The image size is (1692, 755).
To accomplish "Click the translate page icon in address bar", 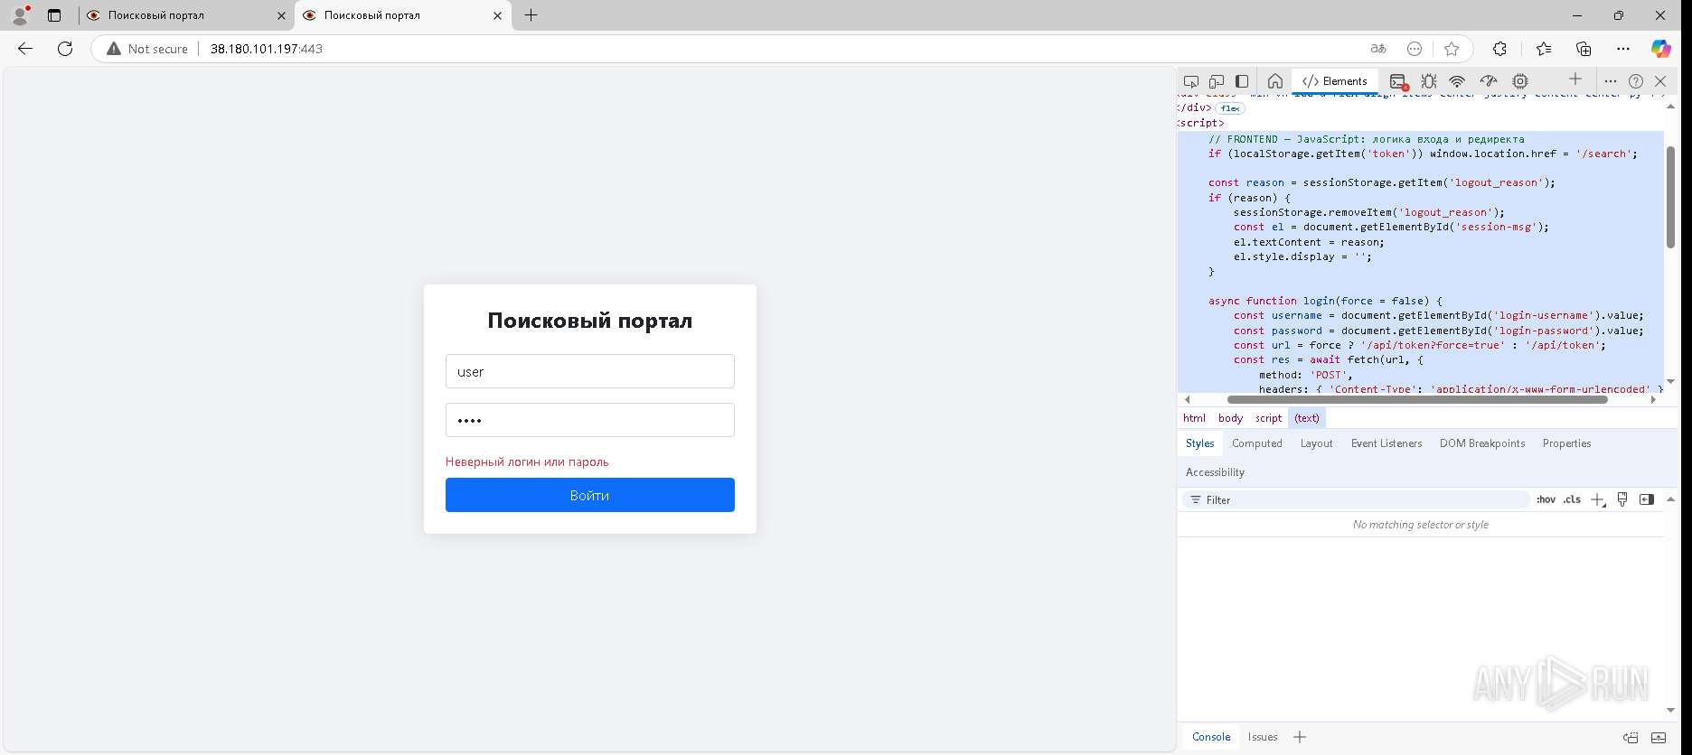I will point(1378,49).
